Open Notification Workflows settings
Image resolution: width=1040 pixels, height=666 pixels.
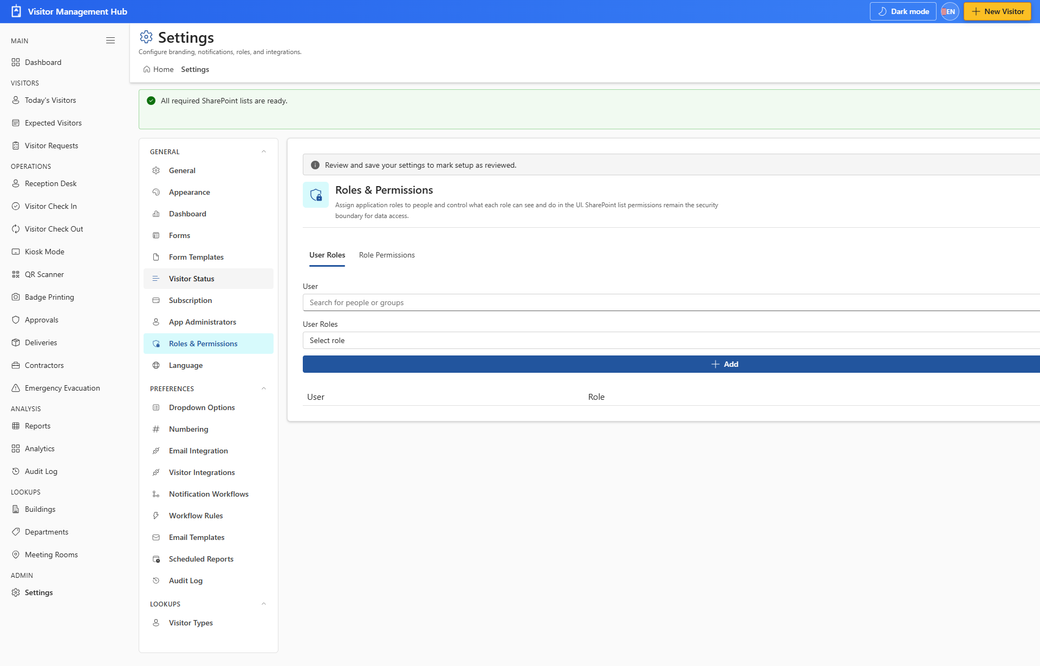[209, 494]
